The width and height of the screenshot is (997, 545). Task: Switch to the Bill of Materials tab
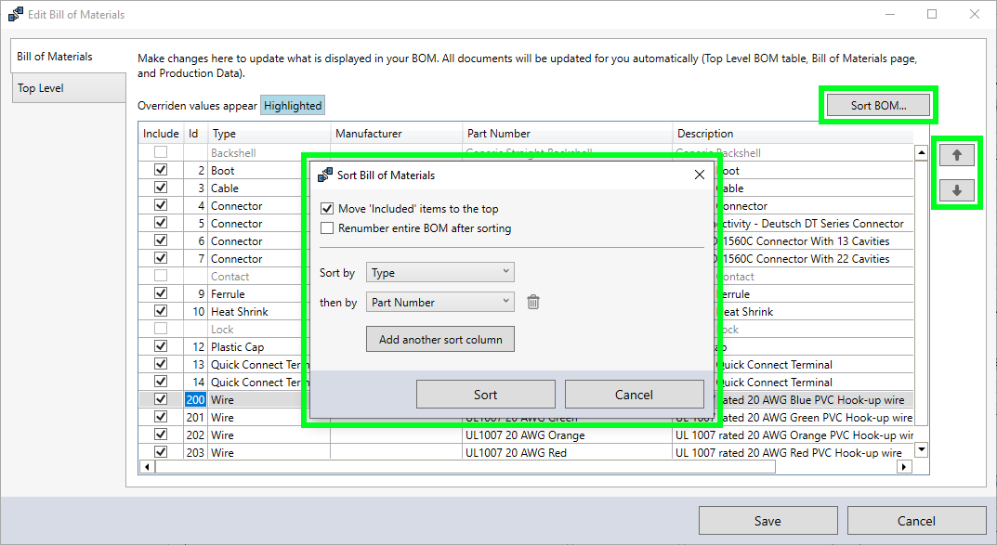tap(68, 57)
